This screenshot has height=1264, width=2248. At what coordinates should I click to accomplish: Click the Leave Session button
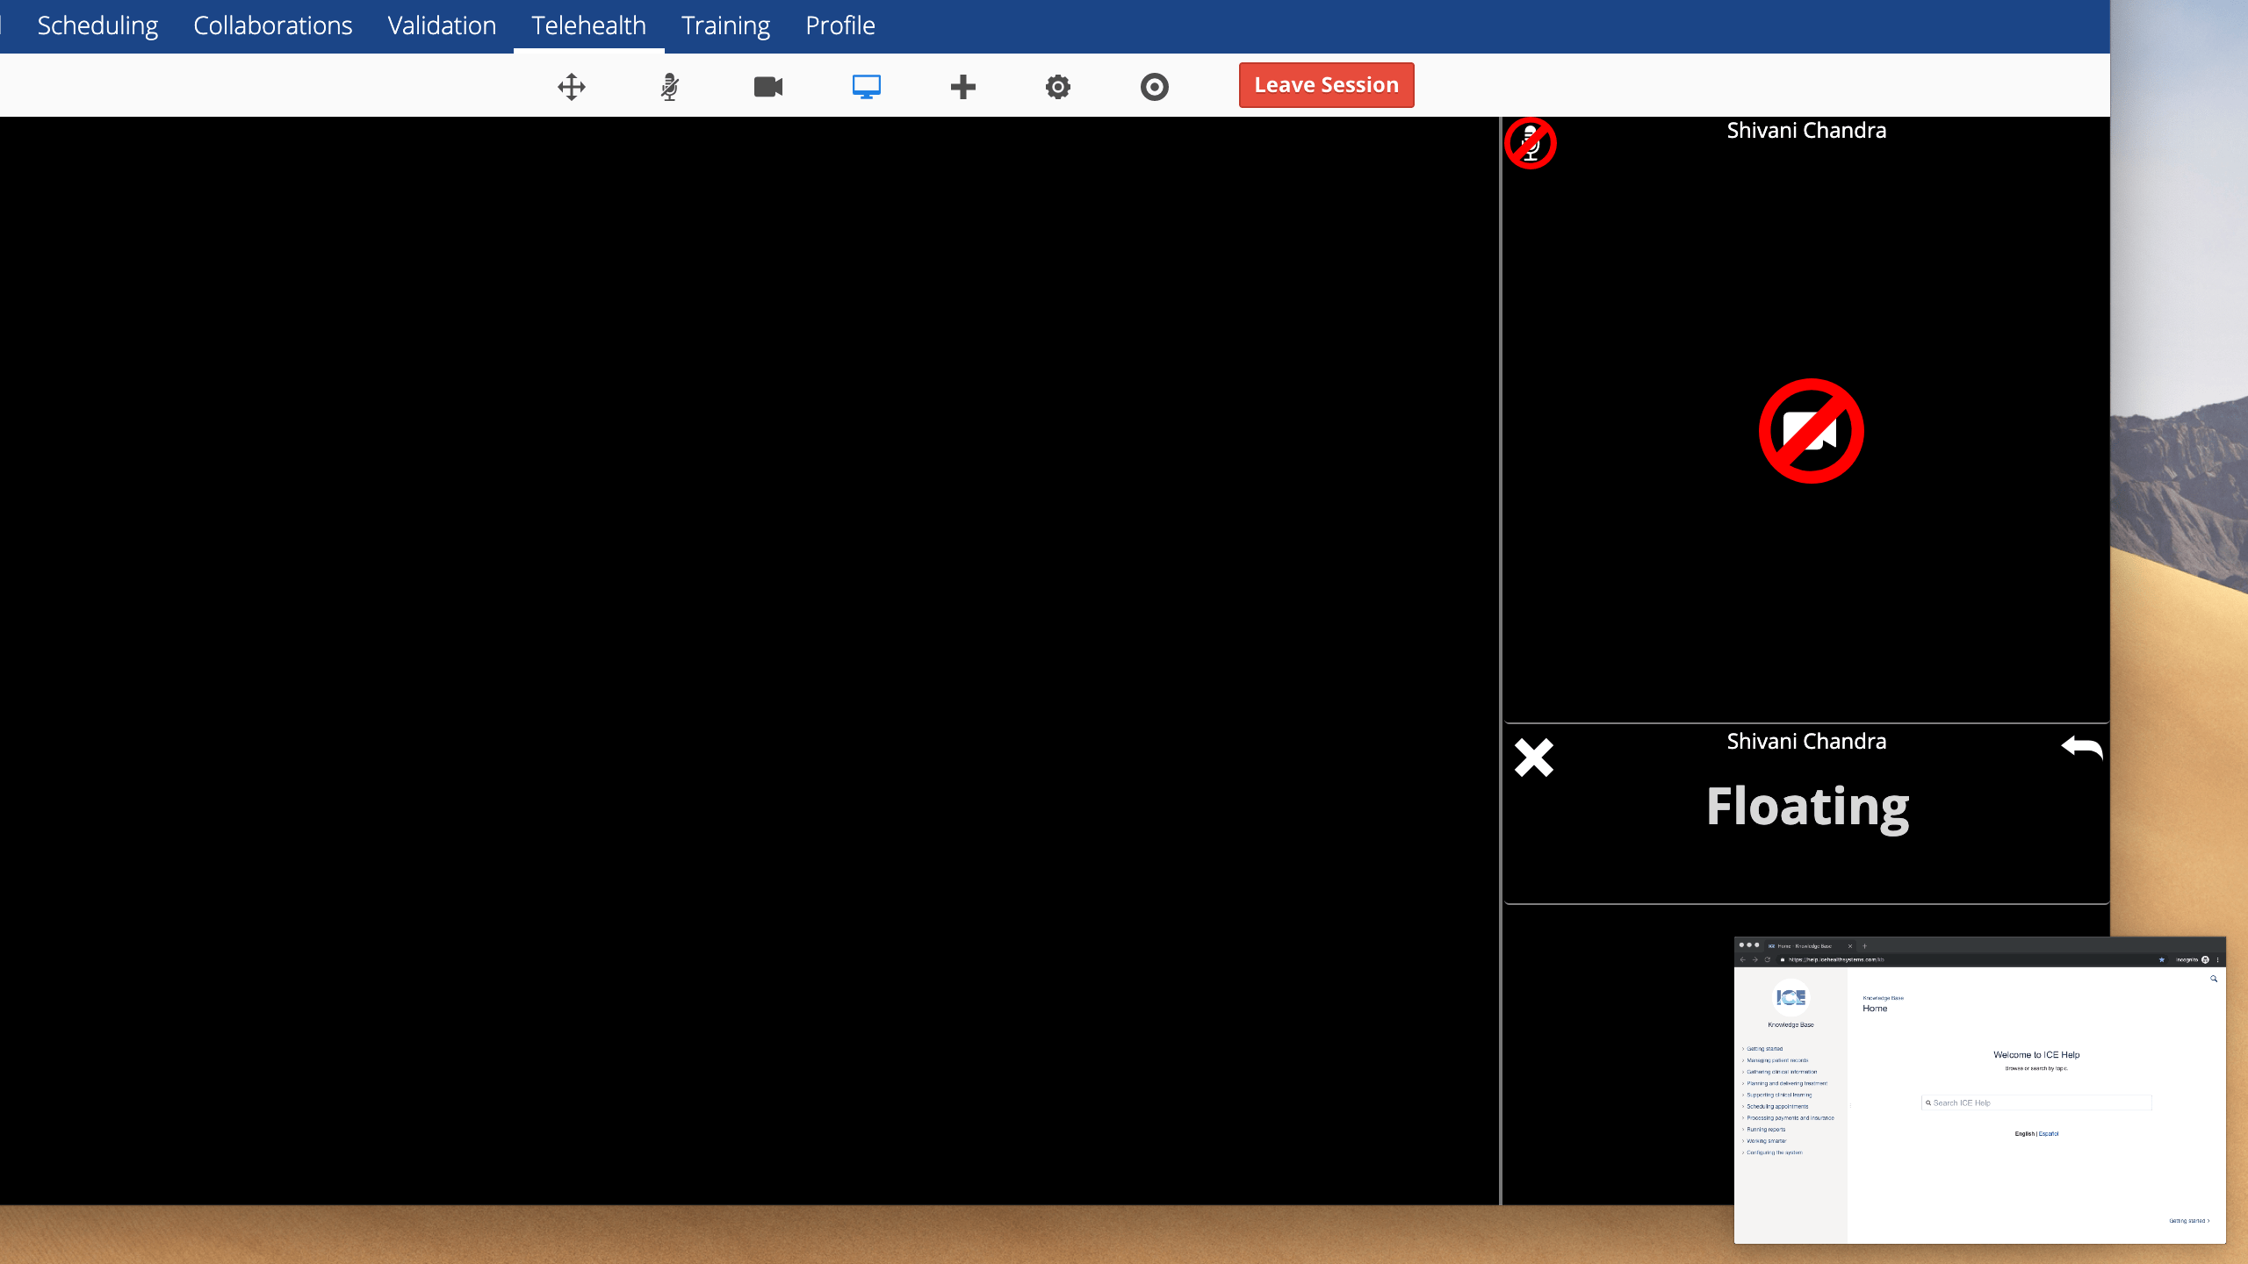click(x=1326, y=83)
